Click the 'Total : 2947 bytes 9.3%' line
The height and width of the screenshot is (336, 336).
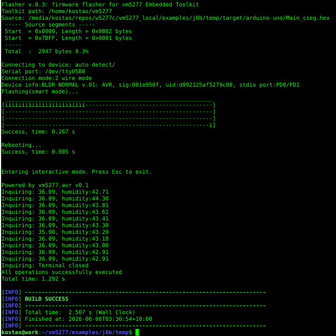(x=47, y=51)
